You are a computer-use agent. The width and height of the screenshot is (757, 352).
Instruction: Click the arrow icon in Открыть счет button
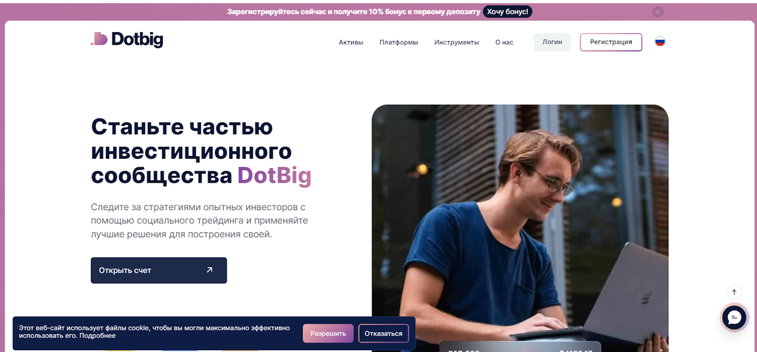[209, 270]
